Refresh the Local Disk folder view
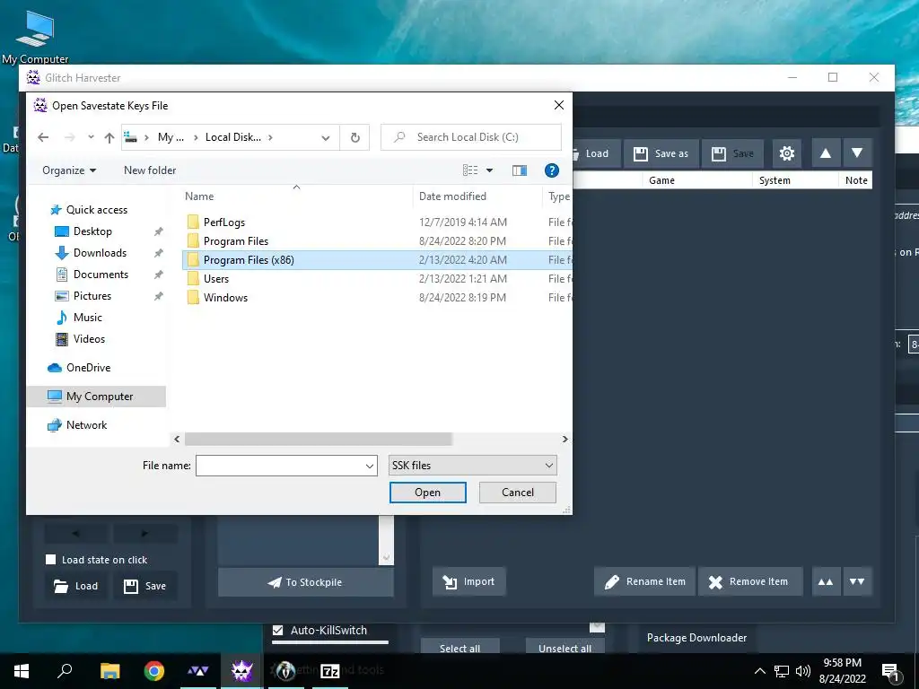Viewport: 919px width, 689px height. click(x=354, y=137)
